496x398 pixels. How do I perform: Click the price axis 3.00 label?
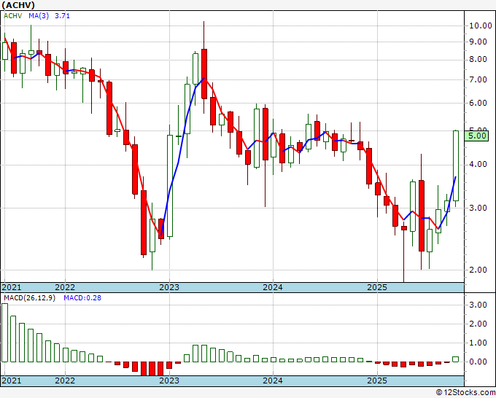(478, 208)
